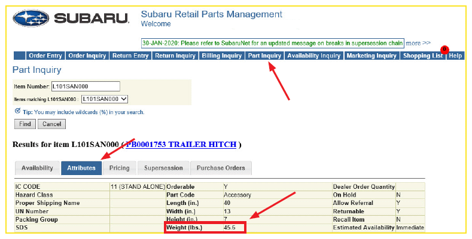
Task: Click the Width value '13'
Action: pyautogui.click(x=227, y=212)
